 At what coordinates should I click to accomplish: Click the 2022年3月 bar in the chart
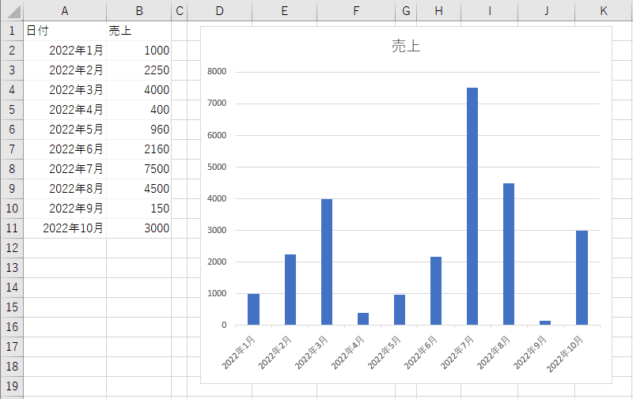tap(327, 261)
